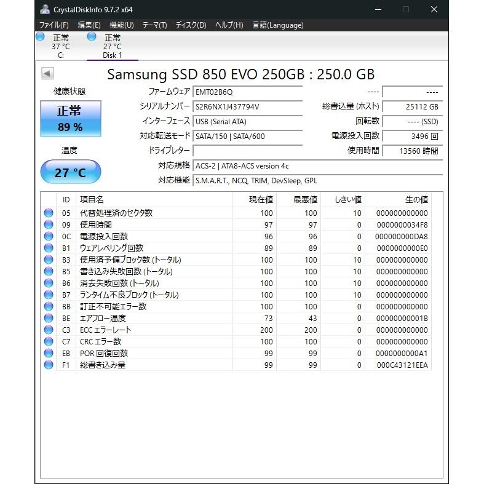The height and width of the screenshot is (484, 484).
Task: Select the C: drive tab showing 37 °C
Action: [60, 46]
